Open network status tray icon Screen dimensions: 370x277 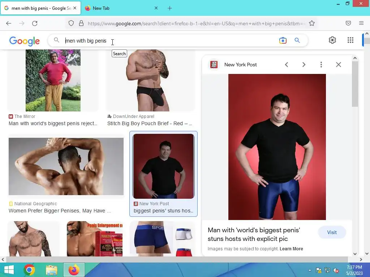327,270
